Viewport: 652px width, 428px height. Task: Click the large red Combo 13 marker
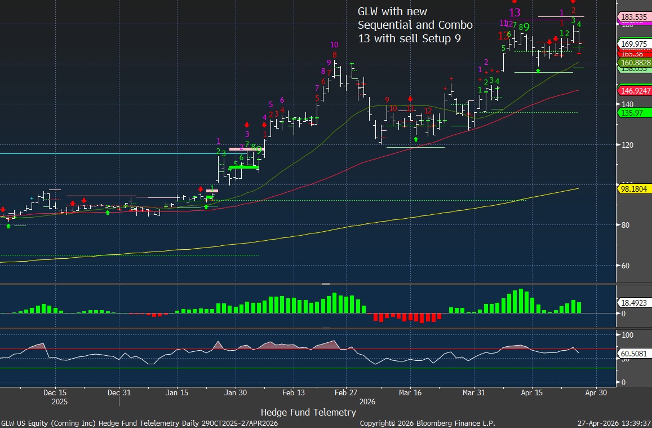503,36
